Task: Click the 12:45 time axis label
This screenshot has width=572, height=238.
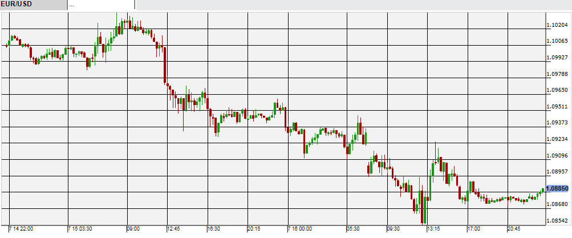Action: [173, 229]
